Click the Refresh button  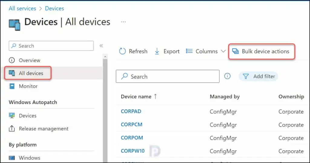tap(133, 51)
